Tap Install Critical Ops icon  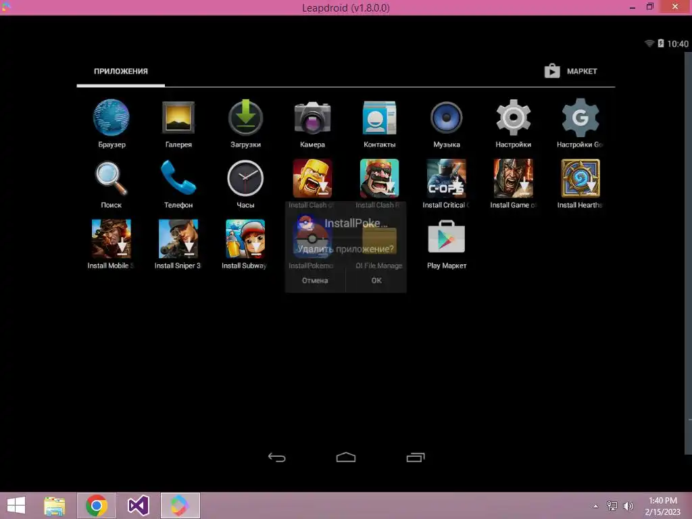pyautogui.click(x=447, y=178)
